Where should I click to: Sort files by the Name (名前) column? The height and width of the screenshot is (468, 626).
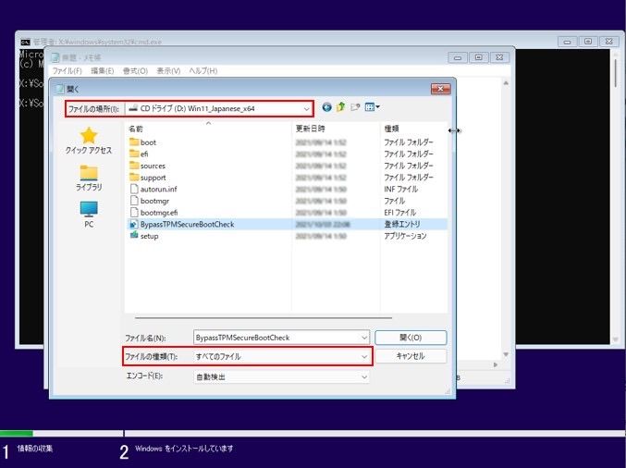(x=137, y=129)
